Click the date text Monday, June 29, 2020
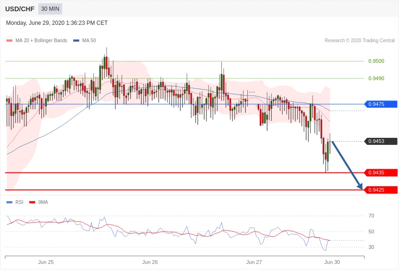Image resolution: width=399 pixels, height=270 pixels. tap(35, 23)
